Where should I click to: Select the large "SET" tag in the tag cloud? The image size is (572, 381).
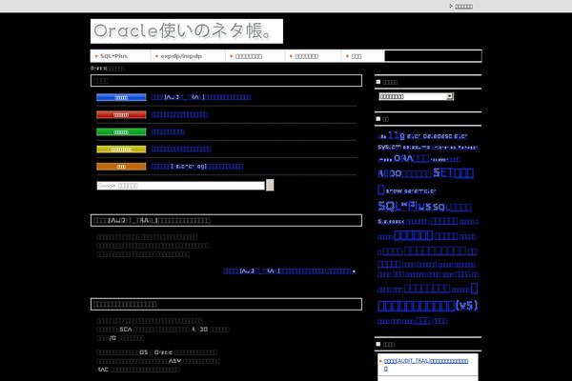point(453,172)
